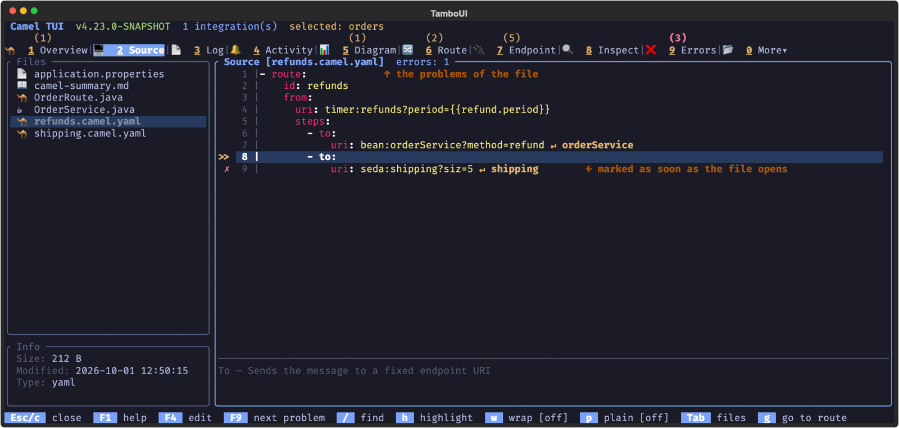Viewport: 899px width, 428px height.
Task: Toggle wrap [off] setting
Action: click(x=526, y=418)
